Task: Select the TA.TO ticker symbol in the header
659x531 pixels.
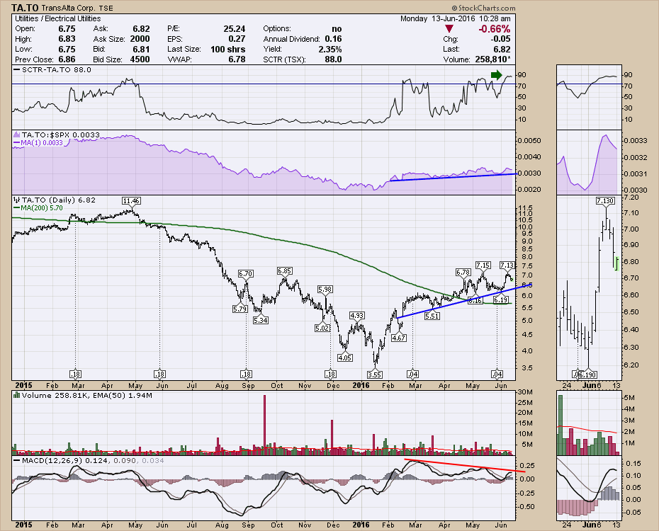Action: tap(25, 8)
